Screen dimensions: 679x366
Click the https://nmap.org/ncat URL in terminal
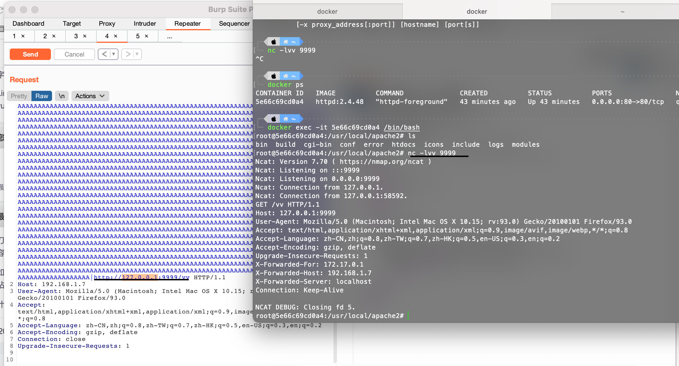382,162
